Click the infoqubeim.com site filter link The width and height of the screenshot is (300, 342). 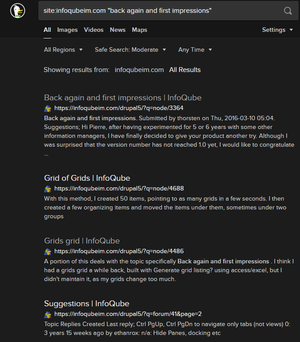pyautogui.click(x=139, y=70)
